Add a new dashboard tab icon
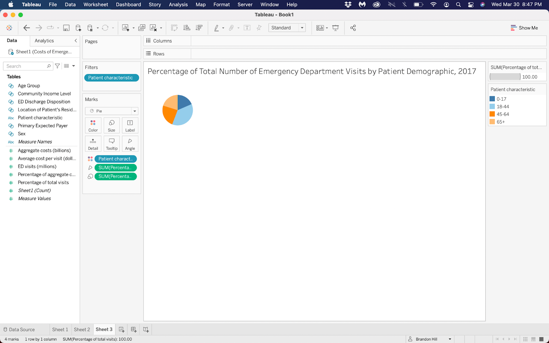Image resolution: width=549 pixels, height=343 pixels. pos(134,330)
